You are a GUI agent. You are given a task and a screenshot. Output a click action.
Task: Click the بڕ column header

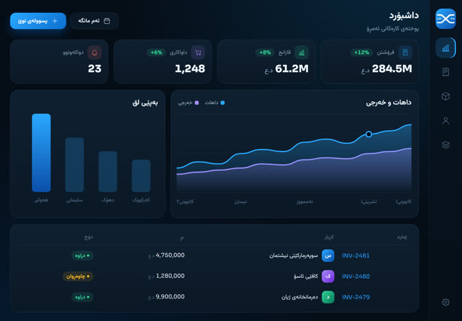click(182, 237)
